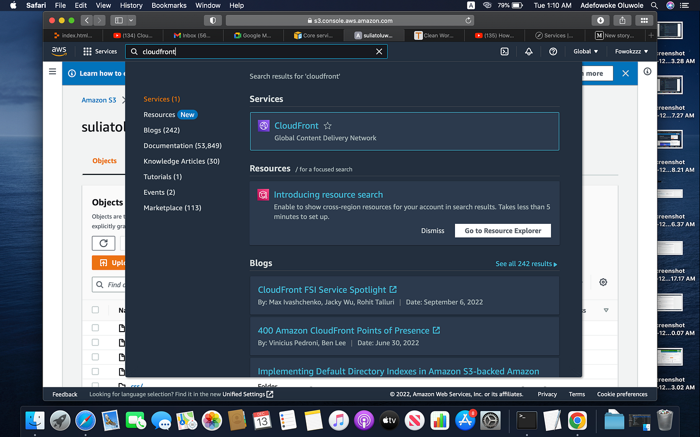Click Introducing resource search heading

(x=328, y=195)
